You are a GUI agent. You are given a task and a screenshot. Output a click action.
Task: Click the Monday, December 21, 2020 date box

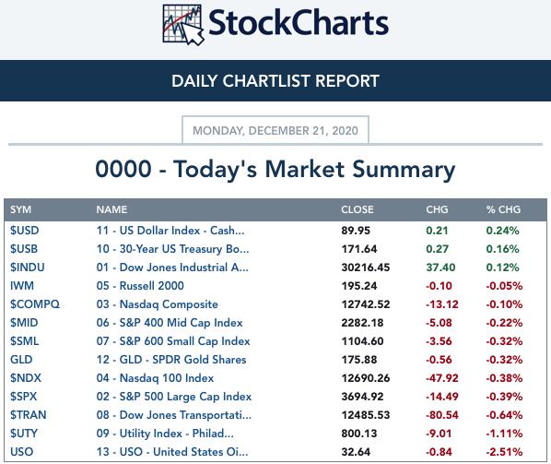(x=275, y=130)
